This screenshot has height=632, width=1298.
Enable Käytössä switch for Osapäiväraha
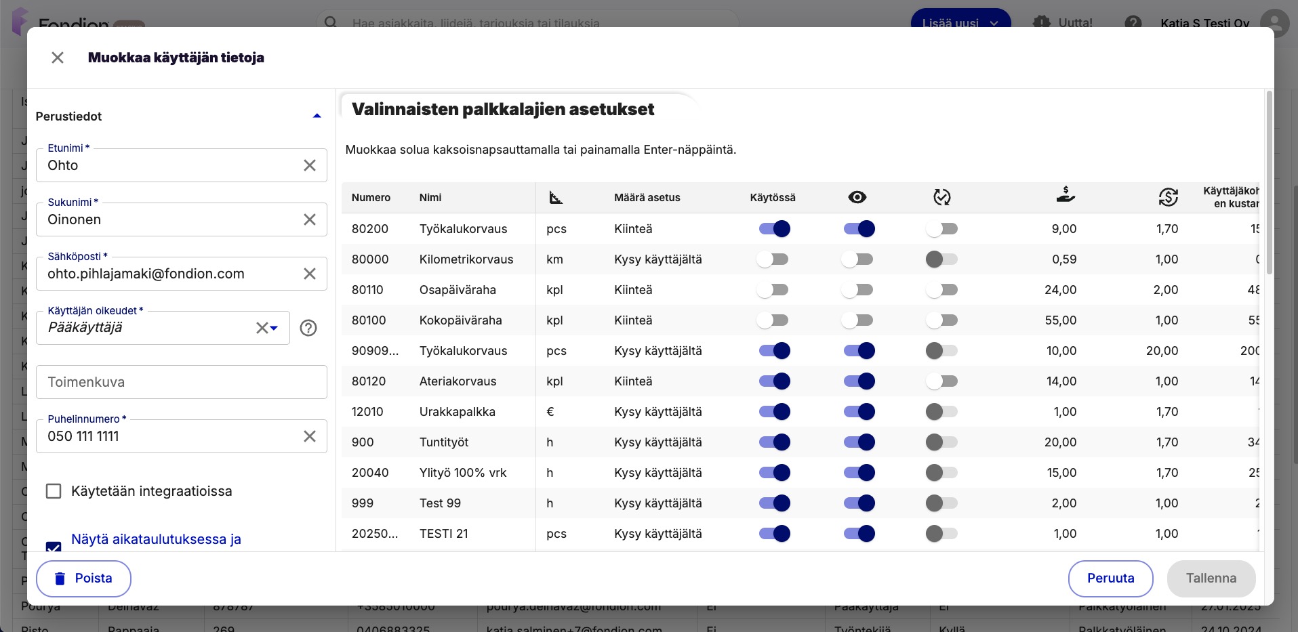(773, 290)
